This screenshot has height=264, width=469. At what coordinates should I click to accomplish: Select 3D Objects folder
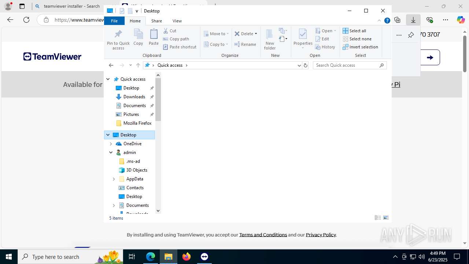tap(137, 170)
